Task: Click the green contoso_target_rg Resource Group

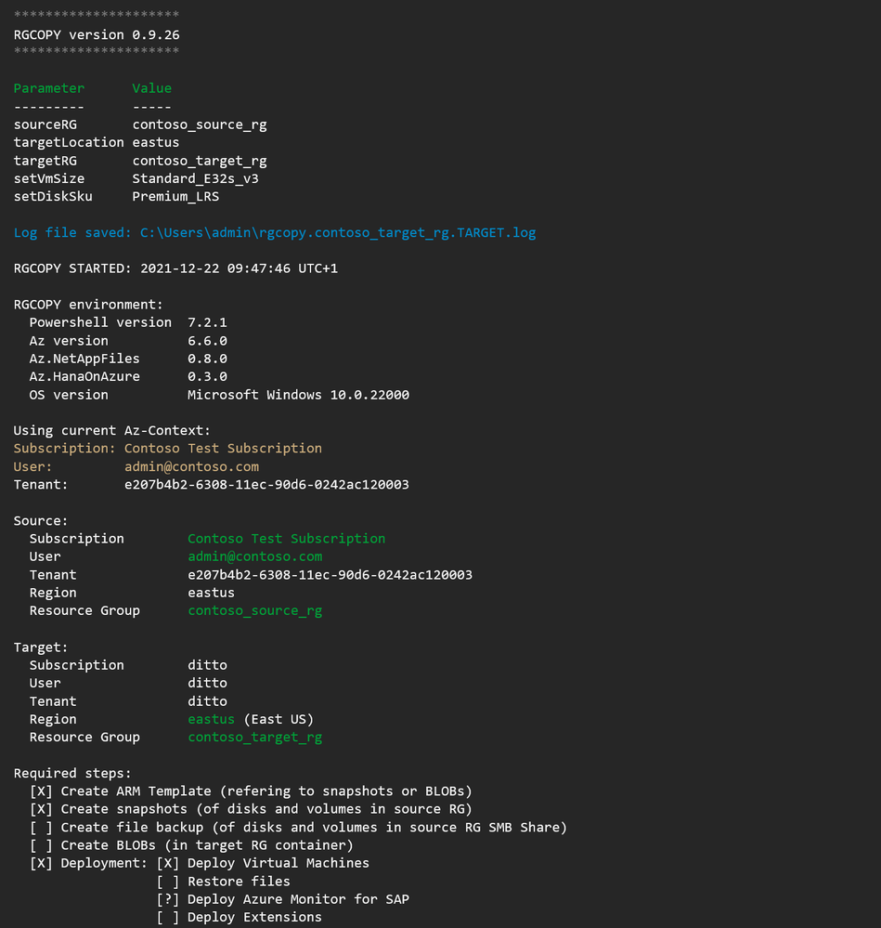Action: [x=255, y=738]
